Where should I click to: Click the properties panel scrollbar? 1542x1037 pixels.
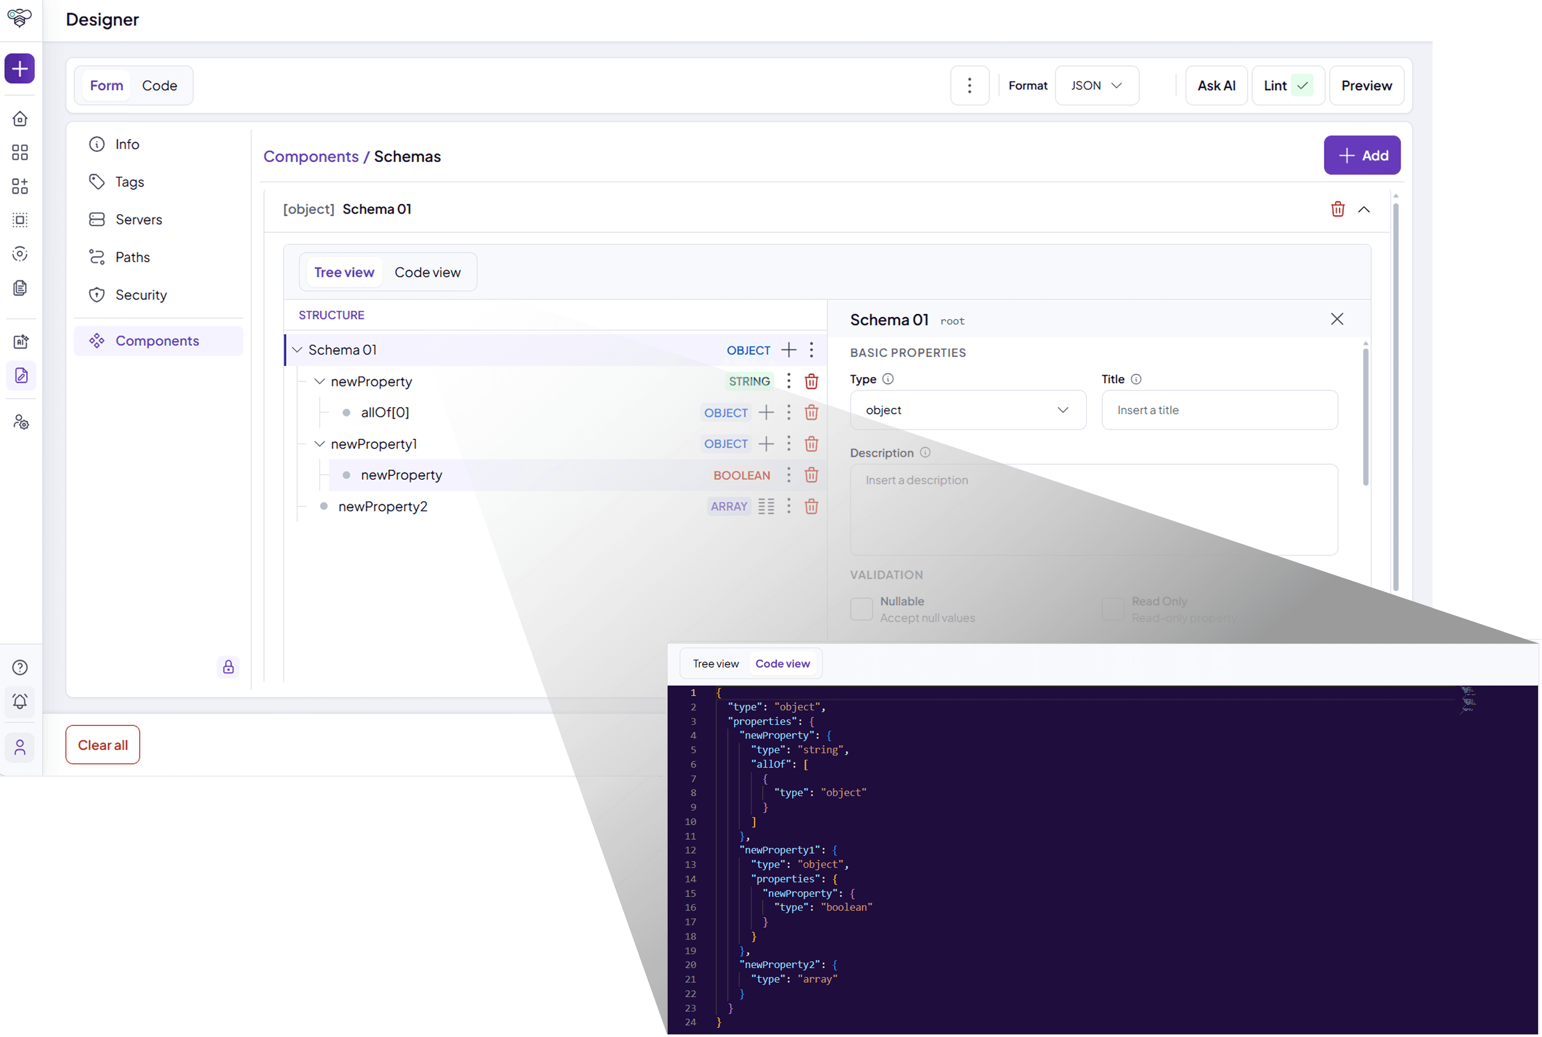[1365, 417]
